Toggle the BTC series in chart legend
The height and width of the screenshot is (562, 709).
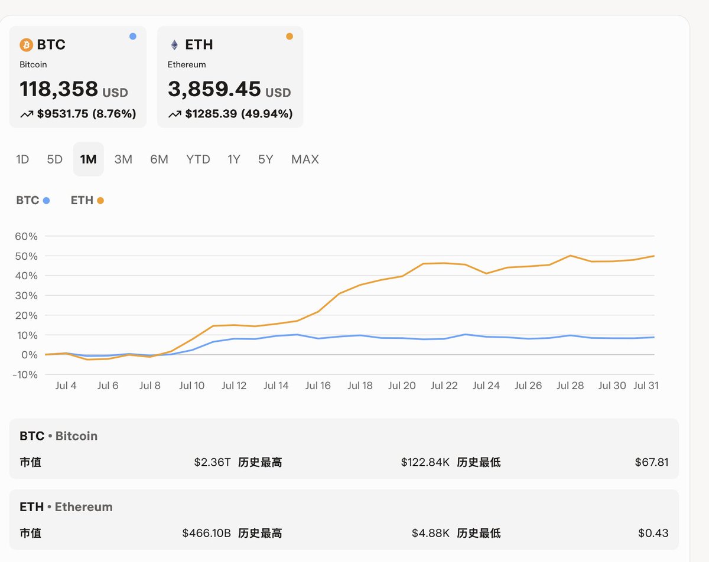(33, 200)
